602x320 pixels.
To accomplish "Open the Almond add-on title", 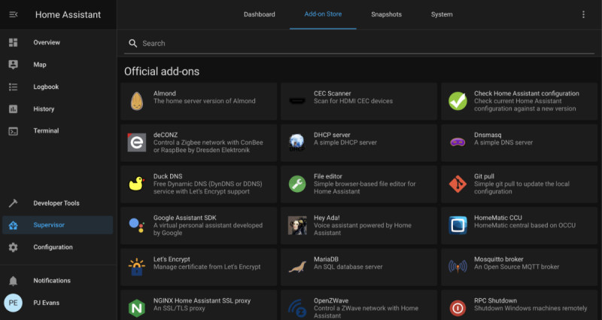I will 165,93.
